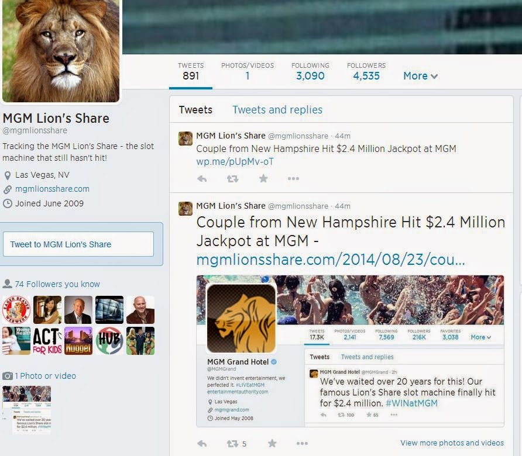Screen dimensions: 522x456
Task: View the 3,090 Following list
Action: click(x=310, y=71)
